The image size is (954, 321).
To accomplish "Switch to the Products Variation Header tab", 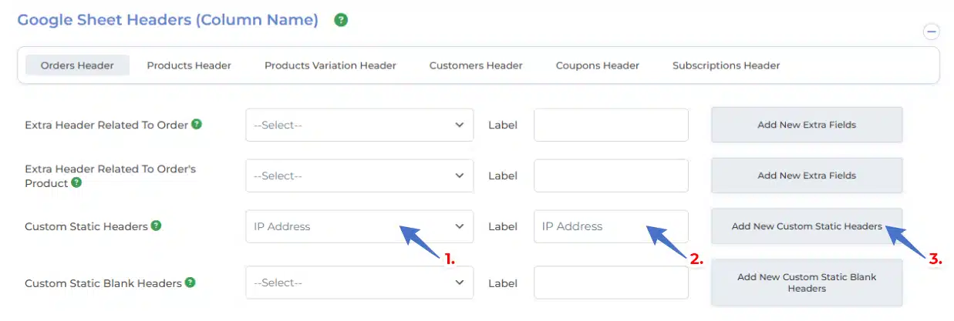I will point(330,65).
